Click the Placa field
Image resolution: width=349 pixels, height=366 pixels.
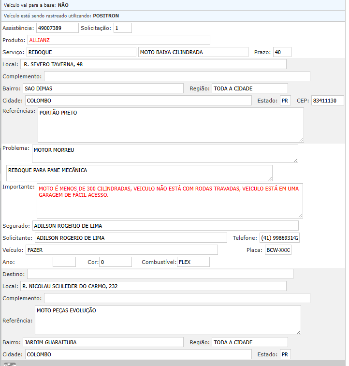pyautogui.click(x=278, y=250)
